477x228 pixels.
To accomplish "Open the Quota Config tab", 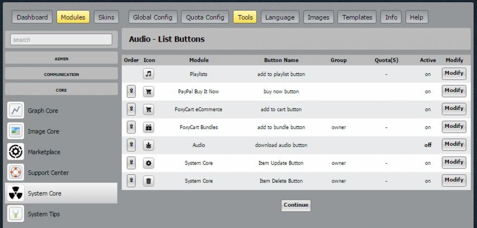I will [205, 17].
